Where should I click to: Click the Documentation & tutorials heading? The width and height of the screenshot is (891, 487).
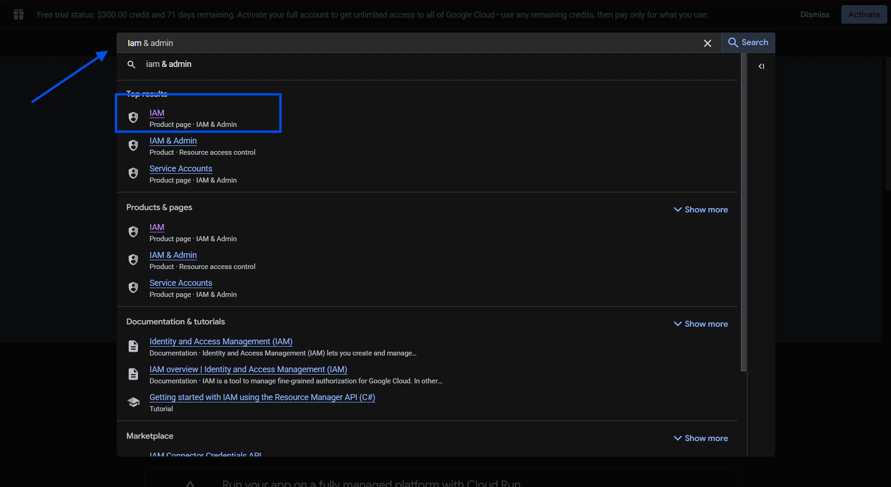click(176, 322)
